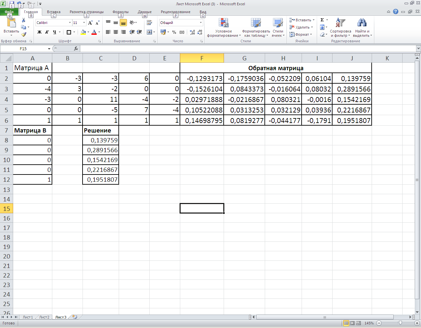Select column header F
The image size is (421, 328).
[202, 58]
